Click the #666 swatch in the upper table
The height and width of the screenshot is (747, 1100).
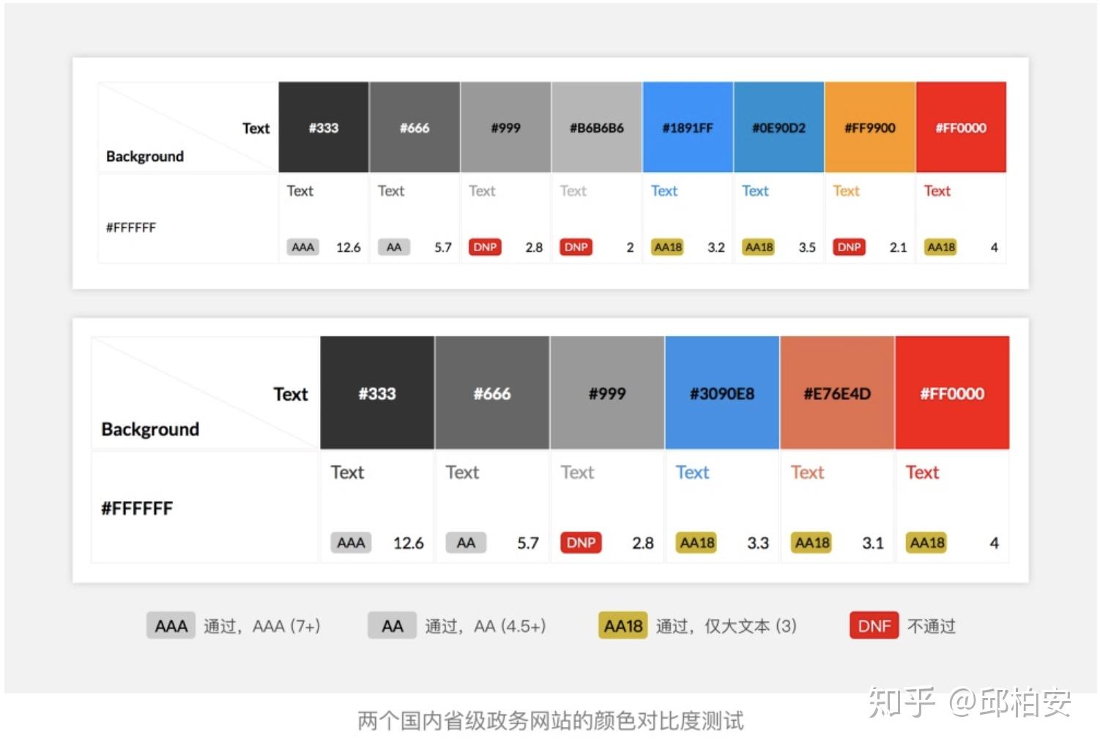(x=415, y=127)
